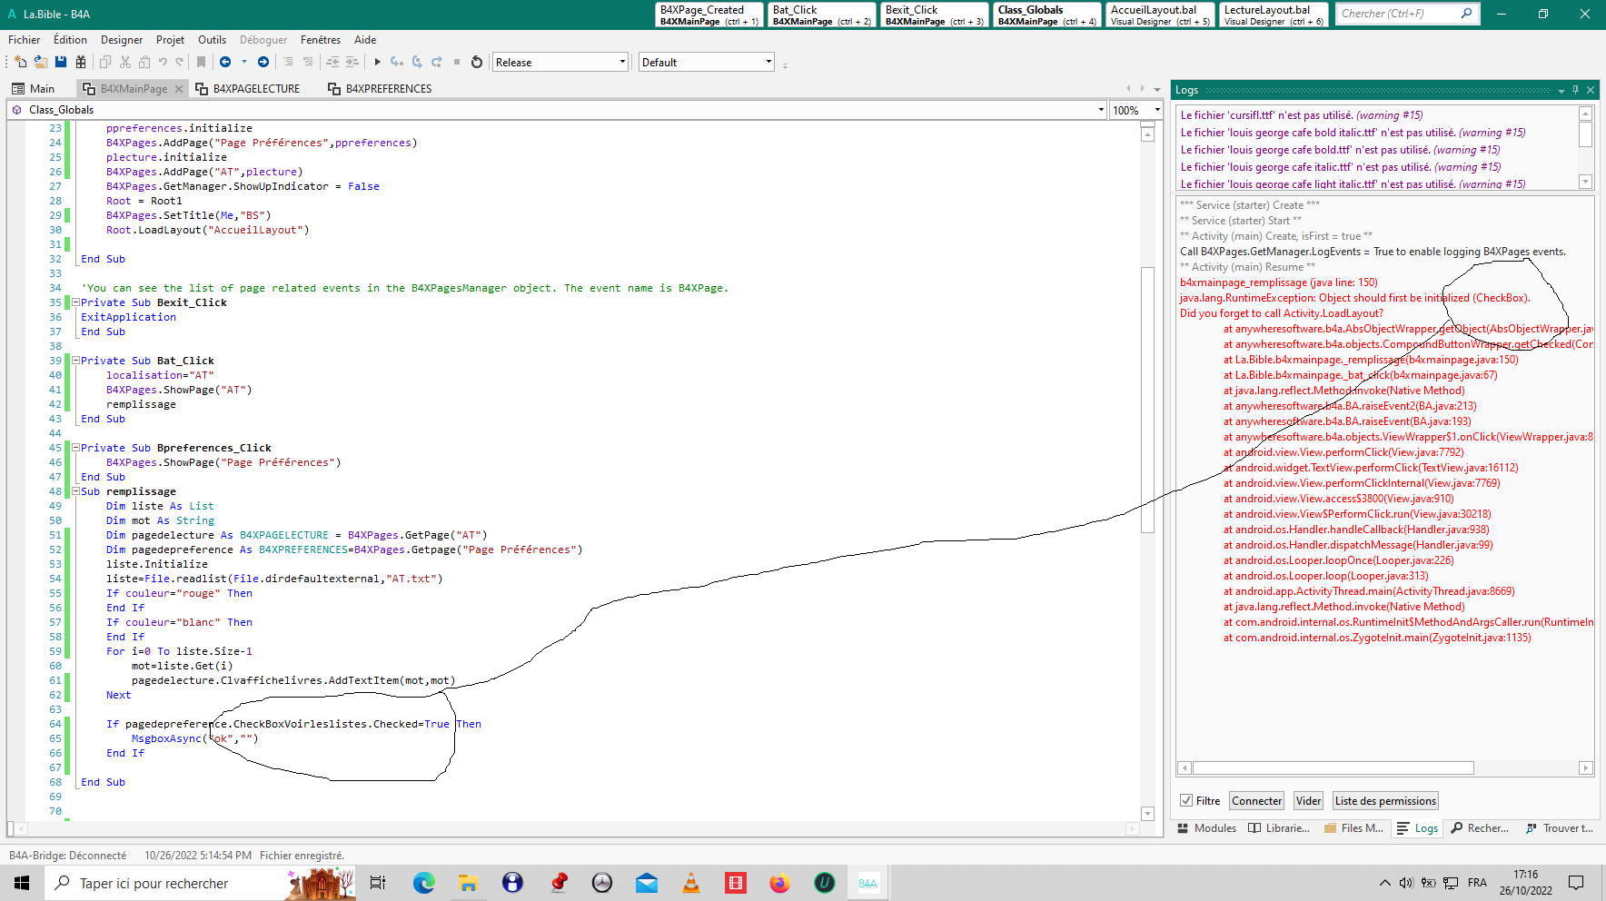The image size is (1606, 901).
Task: Click the New file toolbar icon
Action: [20, 62]
